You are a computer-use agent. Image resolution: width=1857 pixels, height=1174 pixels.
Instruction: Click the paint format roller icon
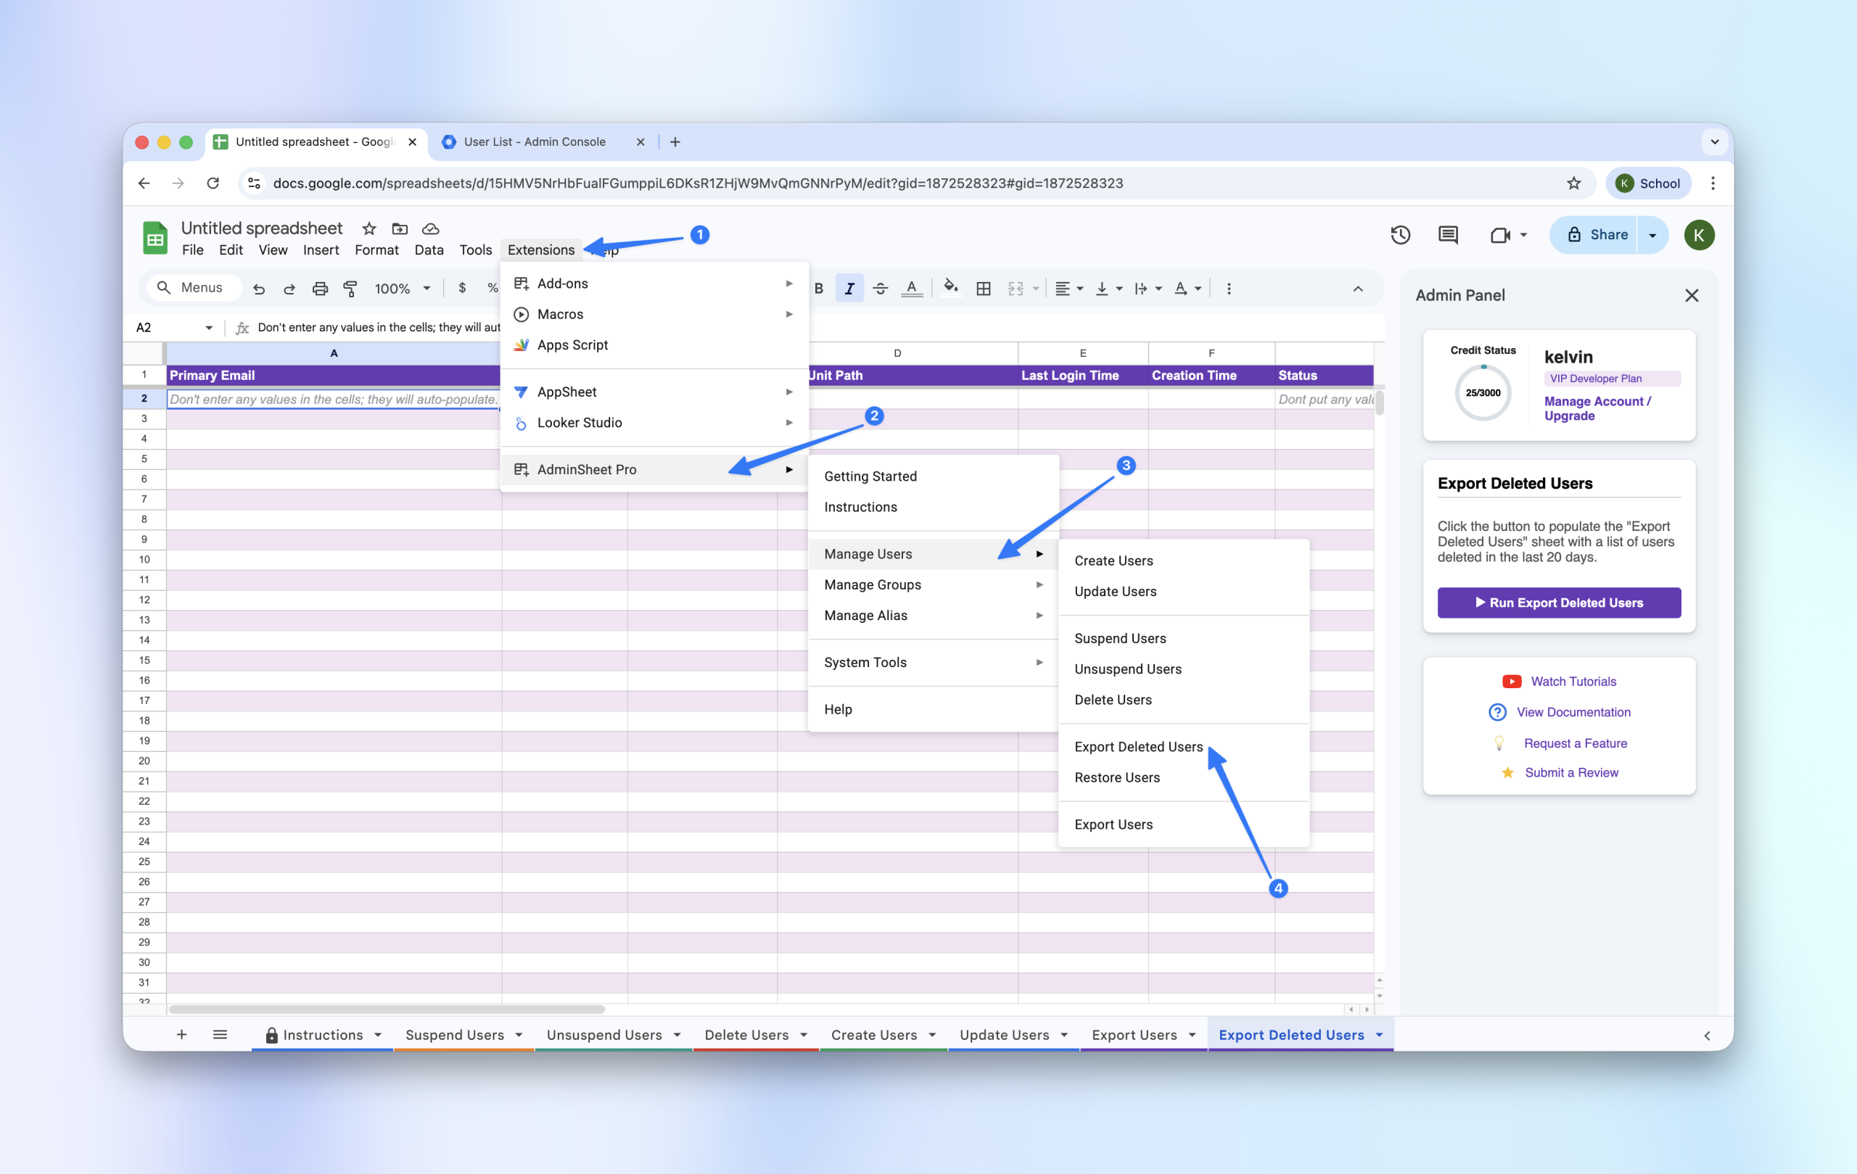coord(350,289)
